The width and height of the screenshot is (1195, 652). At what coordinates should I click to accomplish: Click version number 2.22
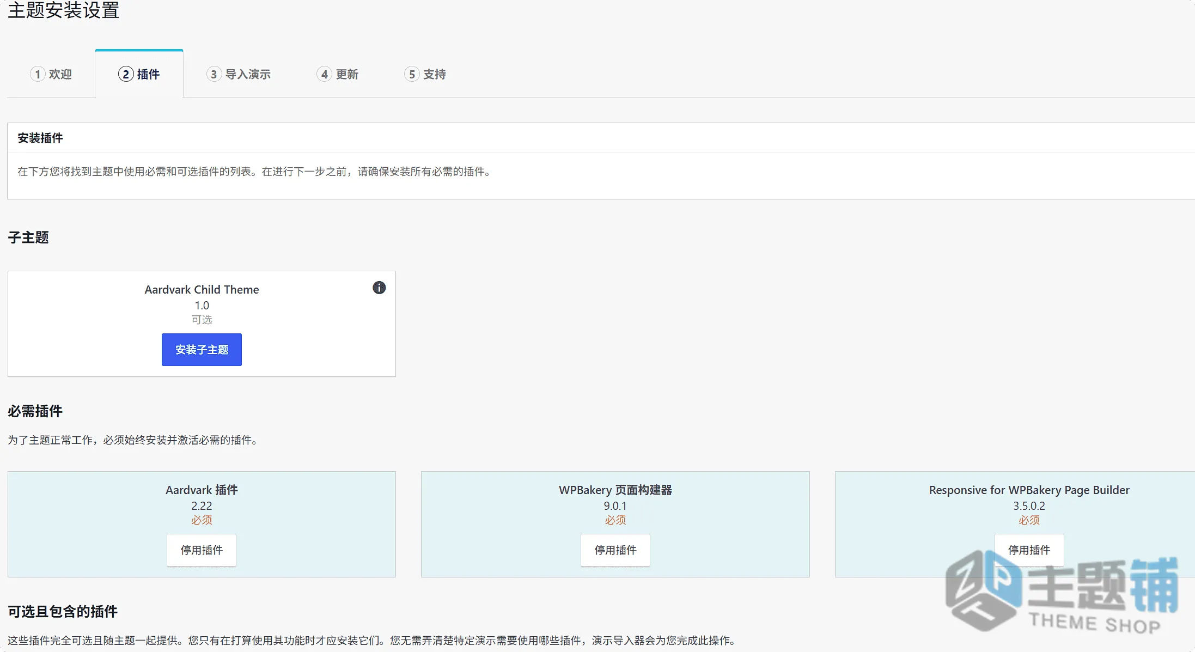202,506
